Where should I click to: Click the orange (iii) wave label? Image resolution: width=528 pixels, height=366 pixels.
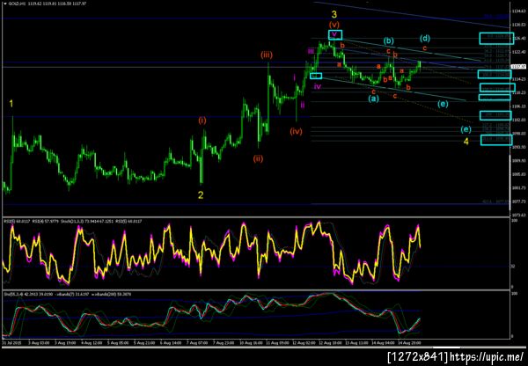point(267,55)
